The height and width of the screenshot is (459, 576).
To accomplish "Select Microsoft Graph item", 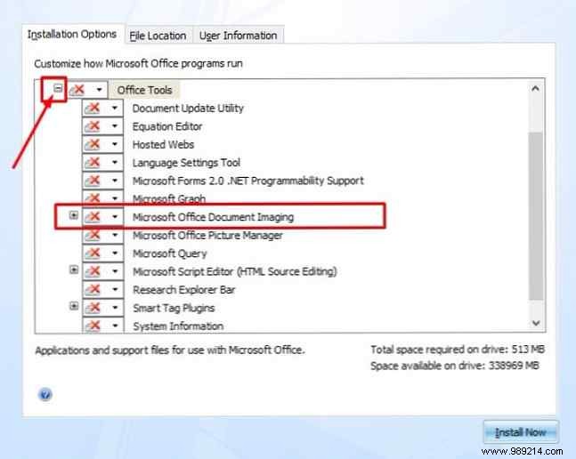I will [168, 198].
